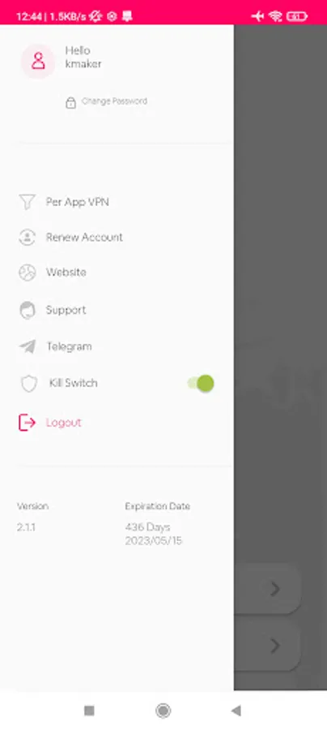Tap the Renew Account person icon
The height and width of the screenshot is (730, 327).
pos(27,237)
